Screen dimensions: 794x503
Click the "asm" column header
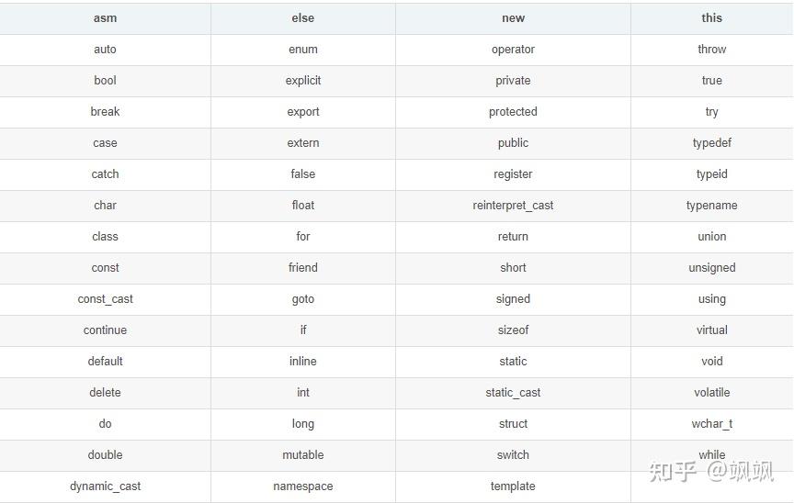coord(105,17)
